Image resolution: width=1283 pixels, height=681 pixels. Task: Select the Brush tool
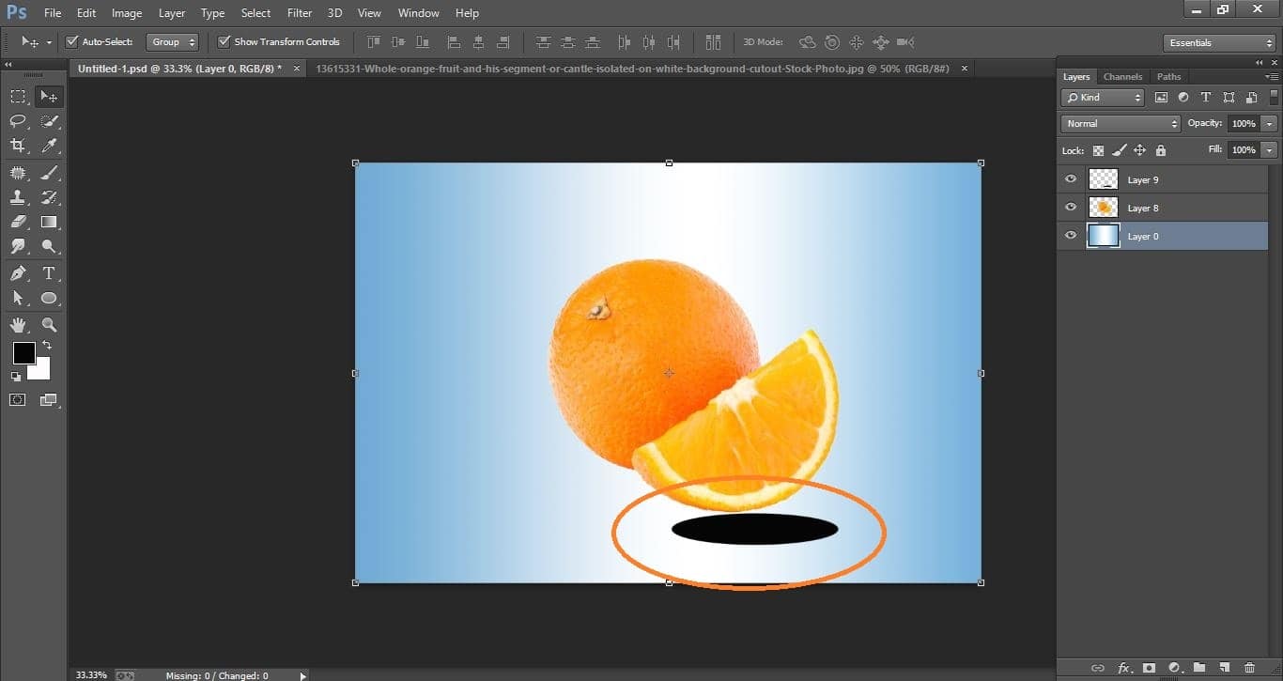click(48, 171)
